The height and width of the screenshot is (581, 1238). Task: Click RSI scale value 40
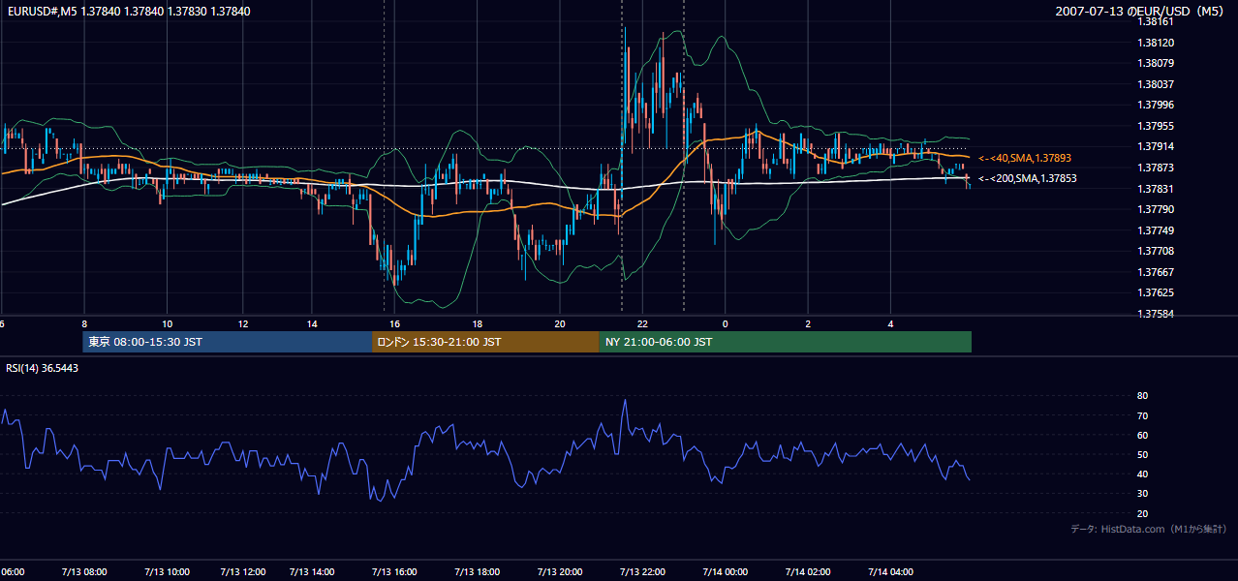pos(1142,474)
